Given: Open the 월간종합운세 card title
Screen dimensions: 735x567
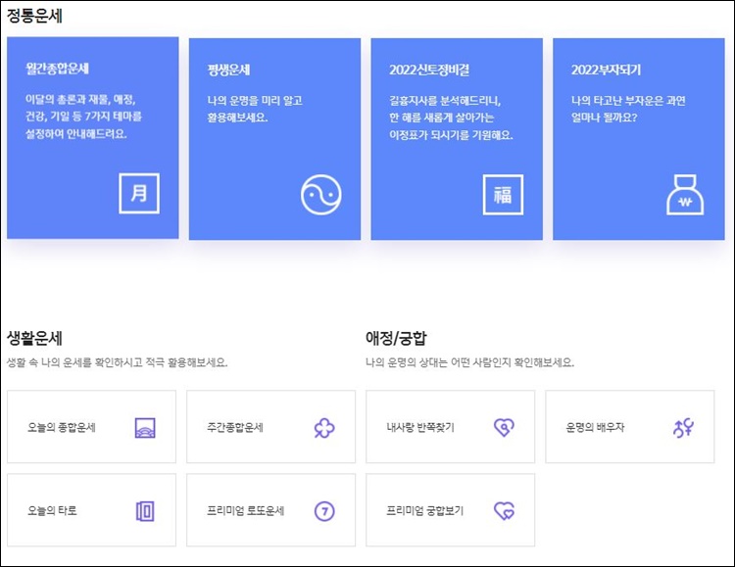Looking at the screenshot, I should pos(57,69).
